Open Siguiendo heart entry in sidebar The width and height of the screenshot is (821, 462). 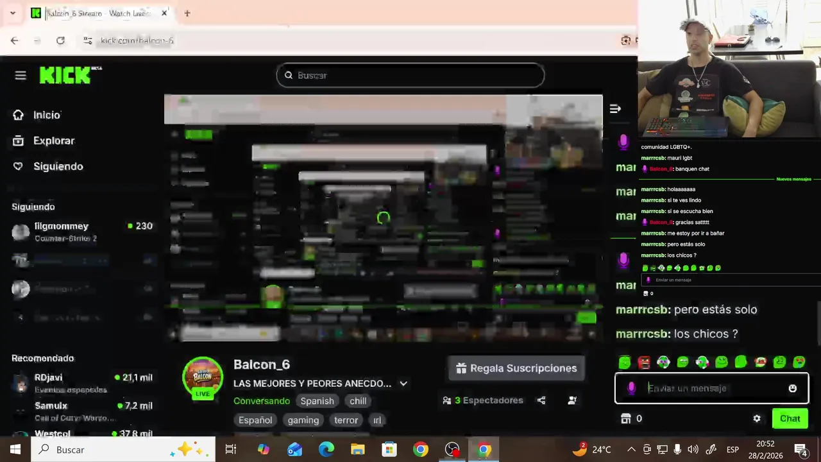pyautogui.click(x=48, y=166)
